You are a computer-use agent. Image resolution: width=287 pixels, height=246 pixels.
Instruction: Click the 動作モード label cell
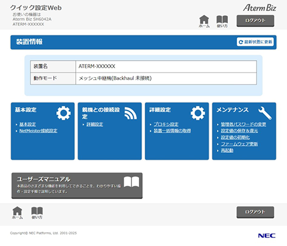tap(53, 78)
